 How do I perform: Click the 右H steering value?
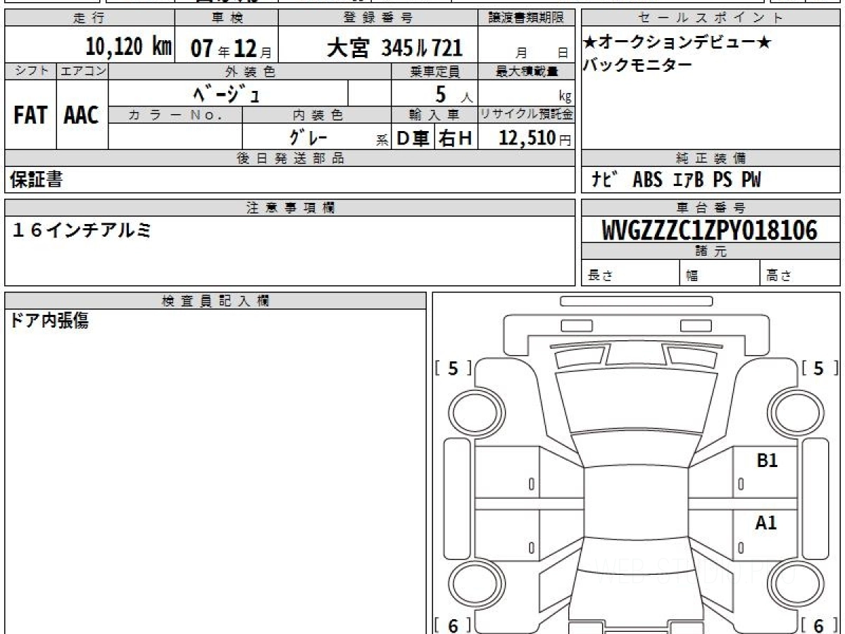[x=456, y=139]
